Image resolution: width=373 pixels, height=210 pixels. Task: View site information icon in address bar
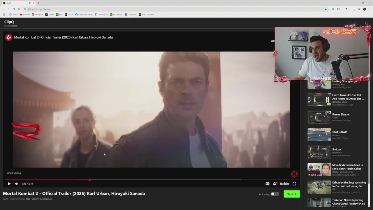[x=25, y=9]
